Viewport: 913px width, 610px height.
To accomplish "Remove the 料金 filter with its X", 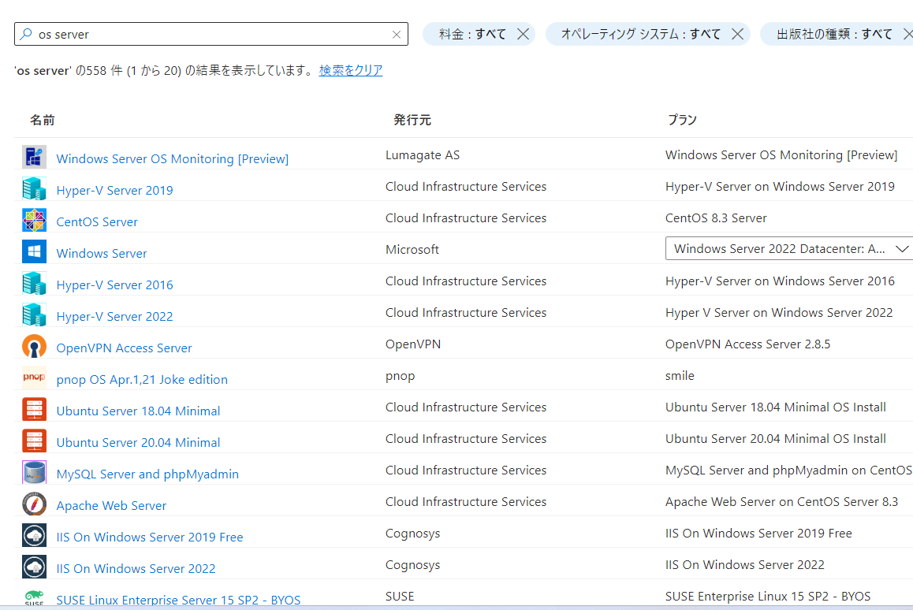I will [523, 34].
